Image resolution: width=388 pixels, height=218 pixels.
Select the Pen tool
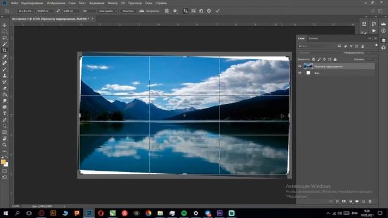tap(4, 120)
